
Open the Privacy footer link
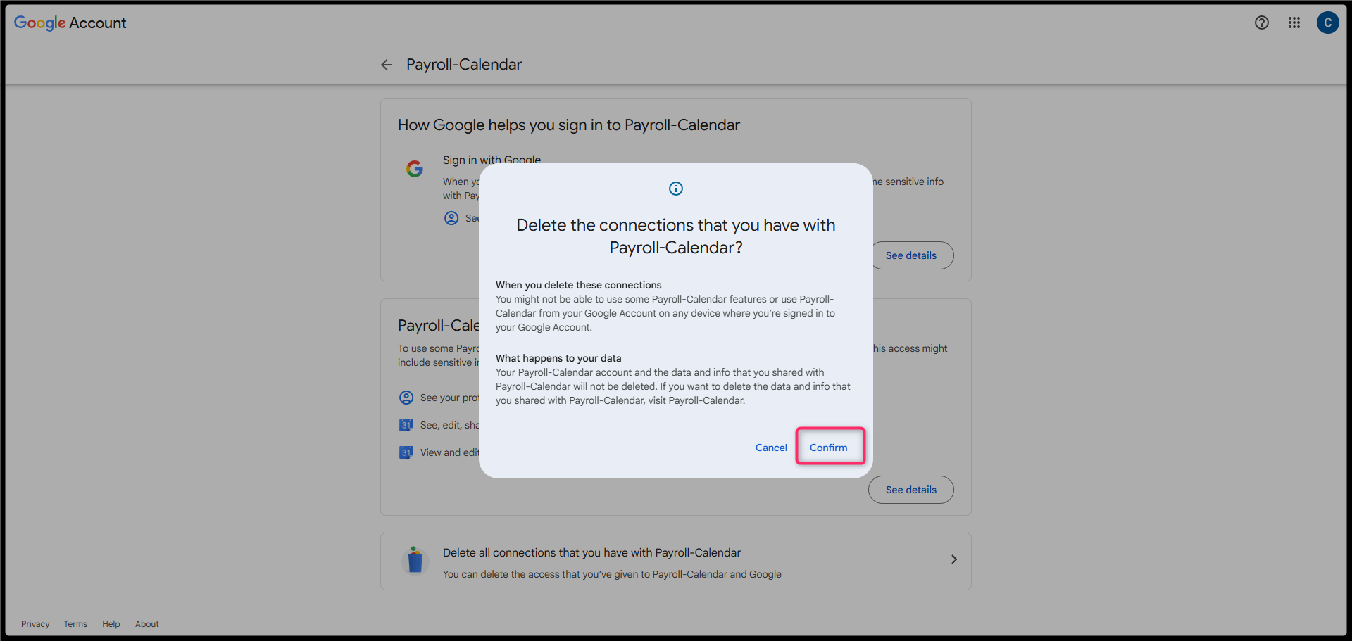tap(35, 624)
